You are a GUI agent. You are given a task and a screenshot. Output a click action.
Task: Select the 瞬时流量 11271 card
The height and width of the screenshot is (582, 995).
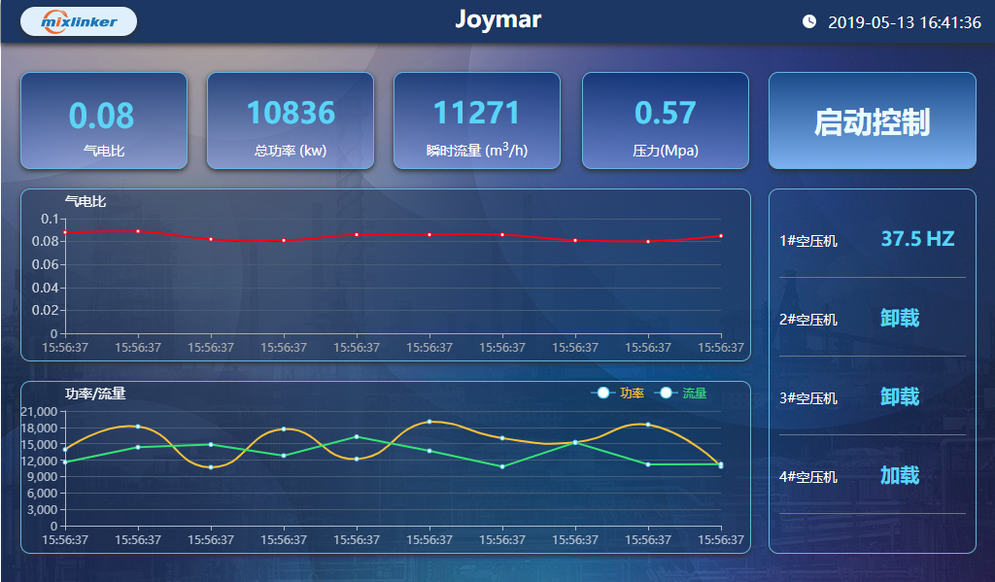(x=476, y=120)
